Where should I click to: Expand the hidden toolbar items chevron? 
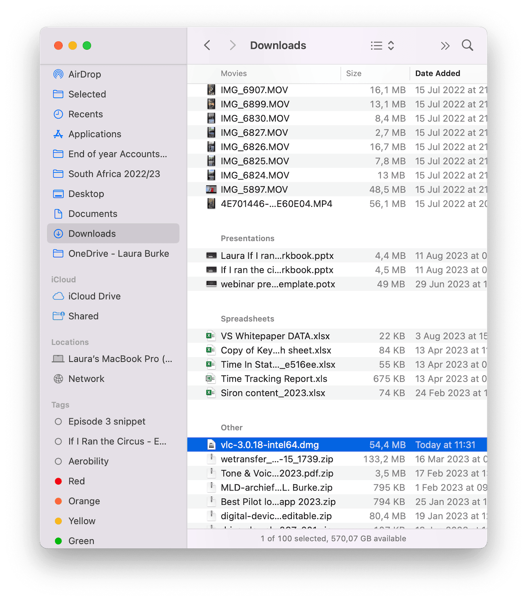coord(445,45)
